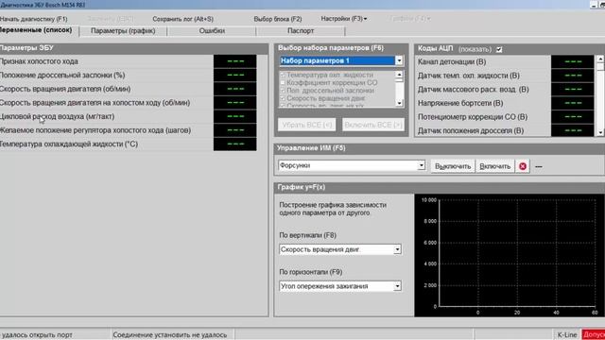Click value display for Признак холостого хода
The width and height of the screenshot is (605, 340).
click(235, 61)
